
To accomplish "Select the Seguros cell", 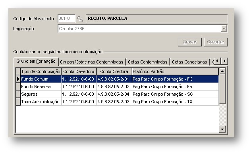I will pyautogui.click(x=41, y=94).
